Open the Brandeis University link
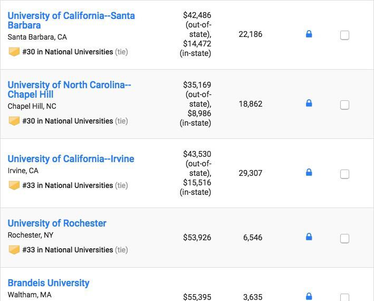374x301 pixels. click(49, 283)
